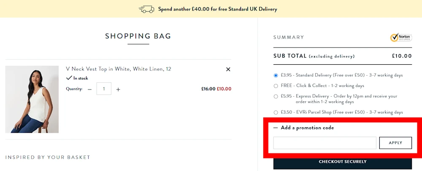Collapse the Add a promotion code section
Screen dimensions: 422x171
point(276,128)
